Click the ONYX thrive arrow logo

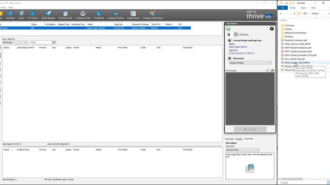[269, 16]
